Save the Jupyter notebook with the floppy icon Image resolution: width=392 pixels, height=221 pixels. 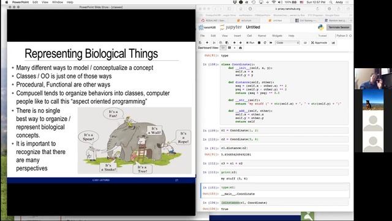(x=200, y=42)
